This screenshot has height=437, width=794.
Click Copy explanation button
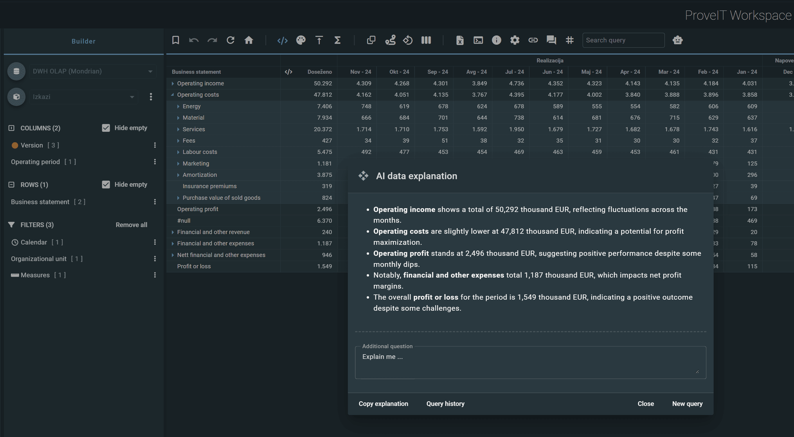coord(383,404)
